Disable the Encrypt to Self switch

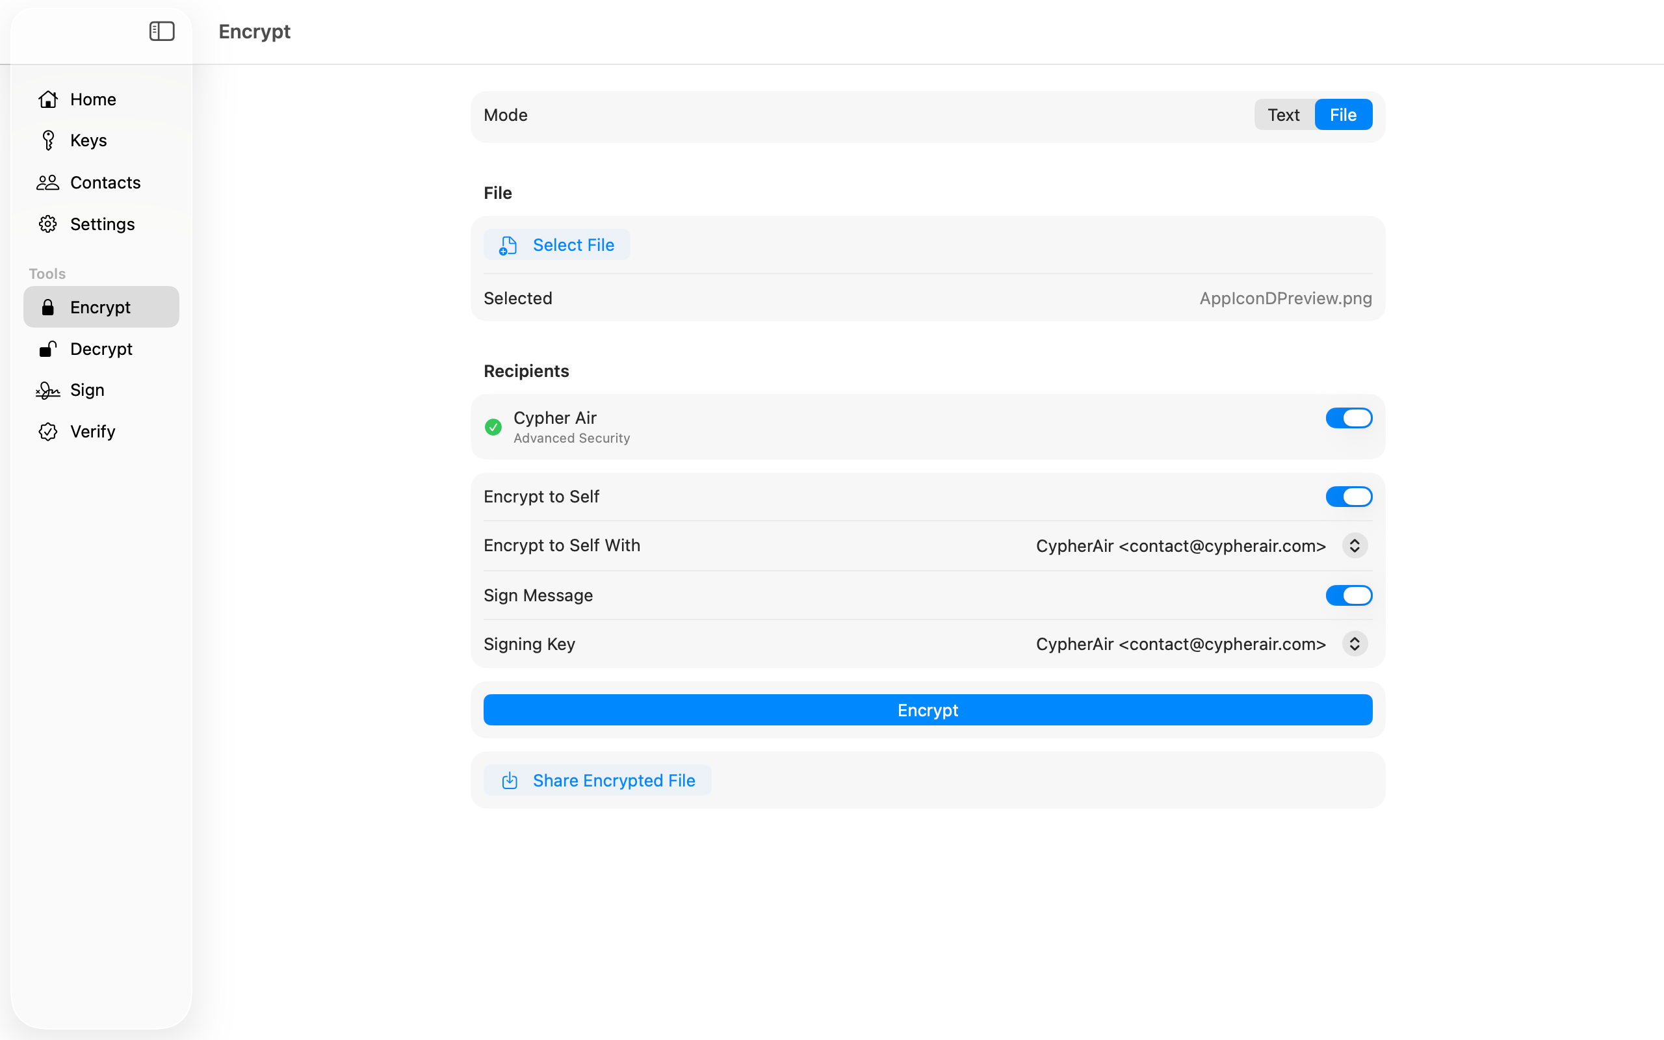tap(1348, 497)
